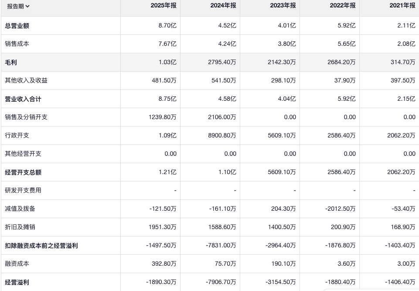Click the 折旧及摊销 row label

[x=20, y=227]
